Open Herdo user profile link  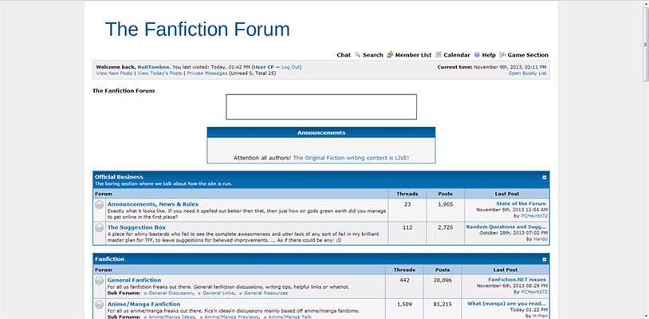(x=540, y=239)
